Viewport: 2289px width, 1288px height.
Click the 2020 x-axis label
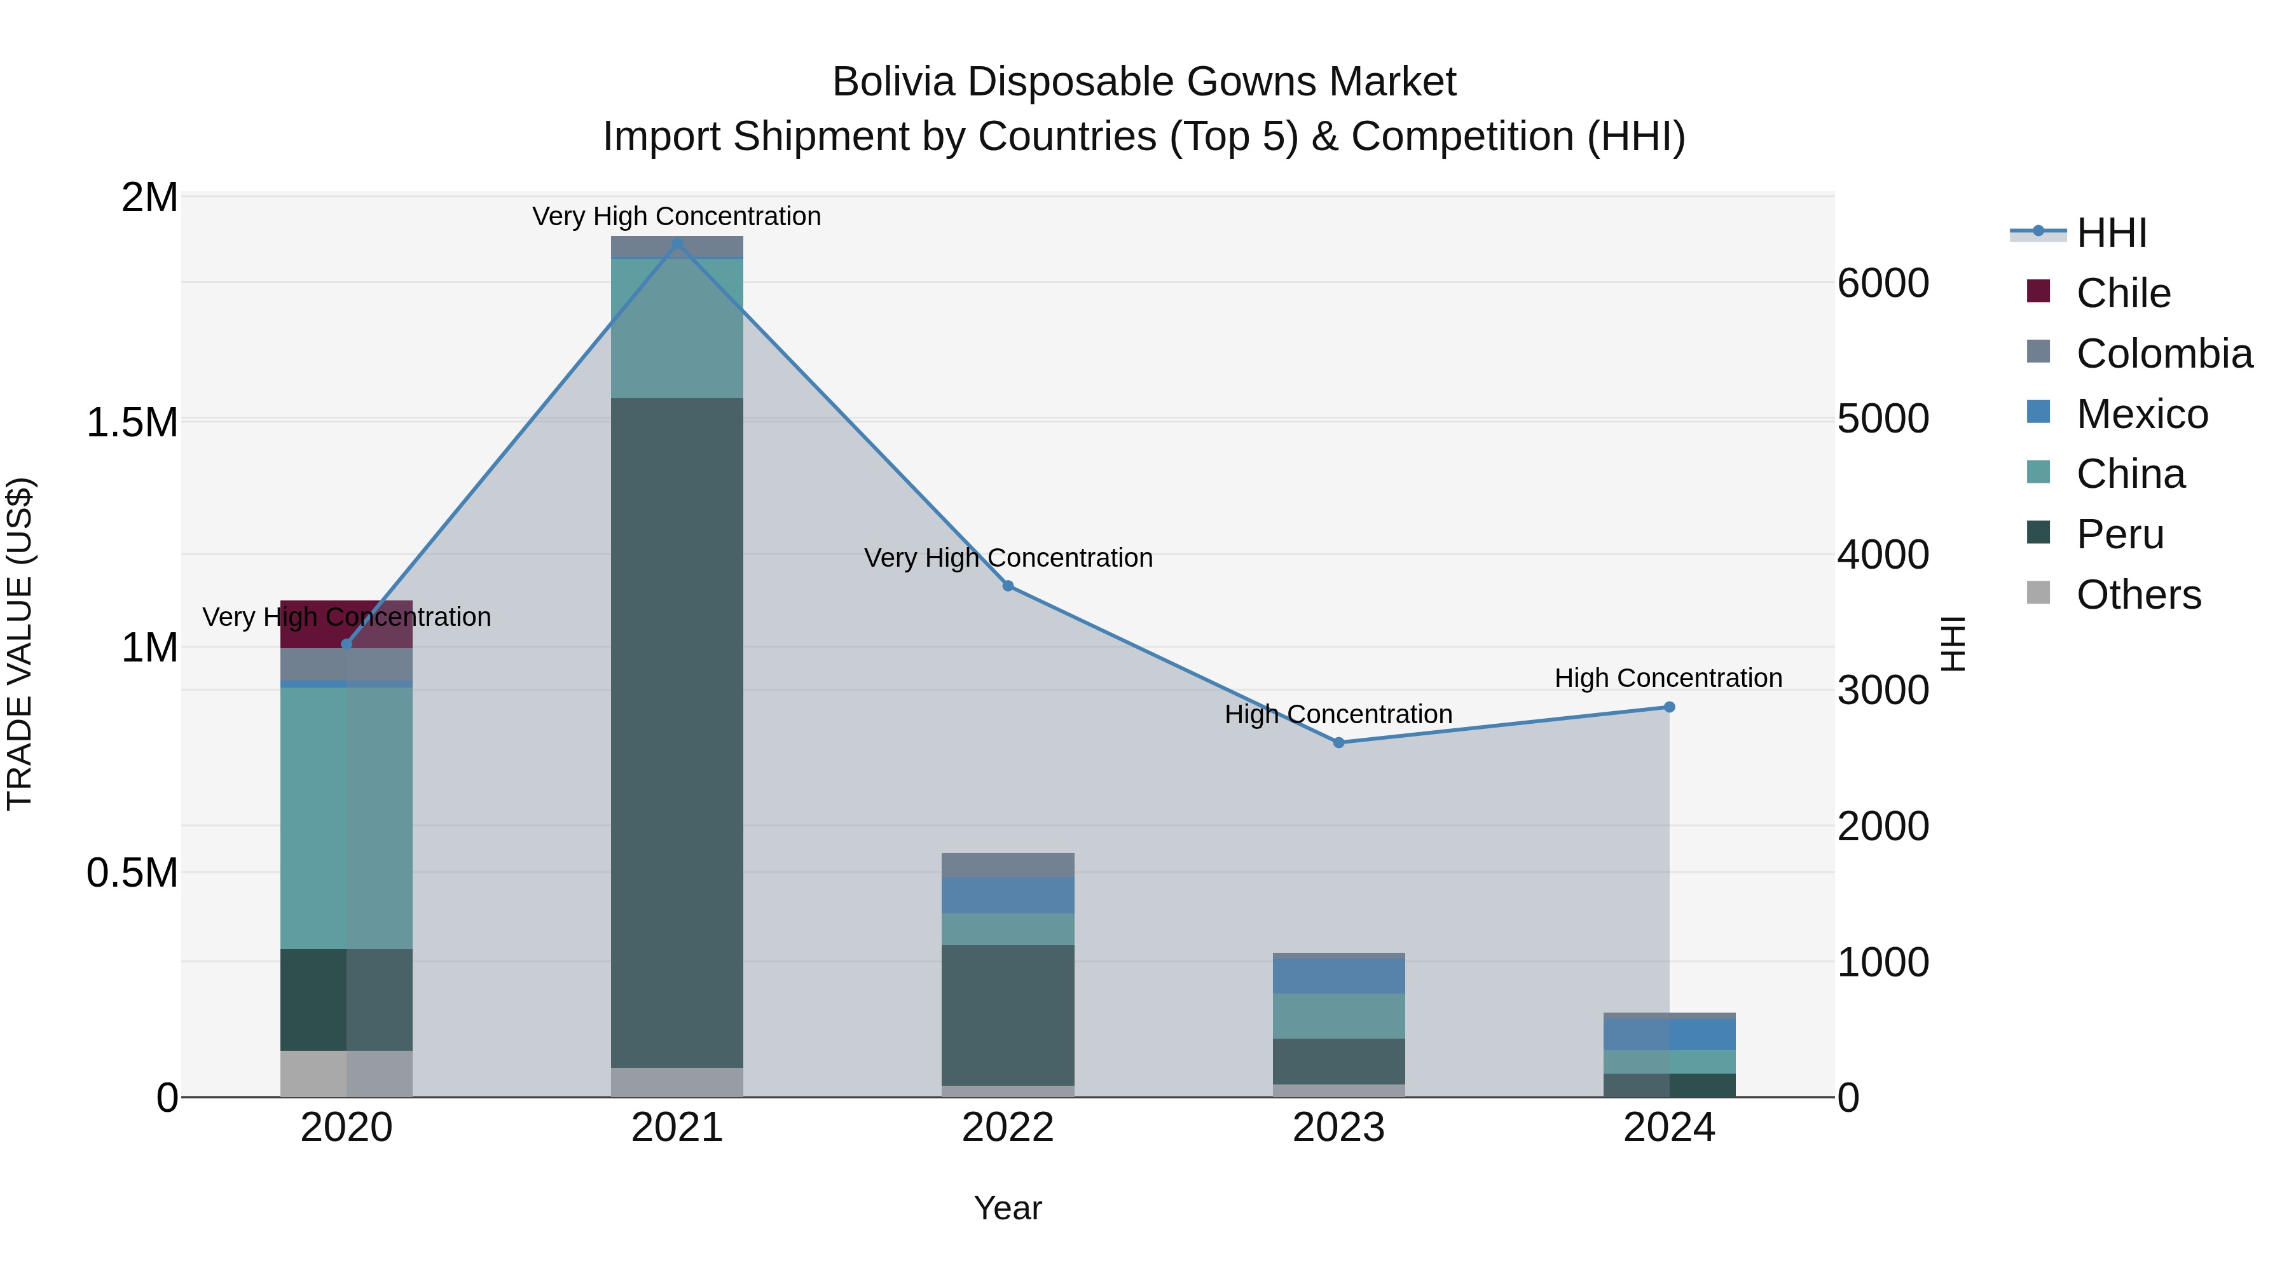pyautogui.click(x=347, y=1128)
